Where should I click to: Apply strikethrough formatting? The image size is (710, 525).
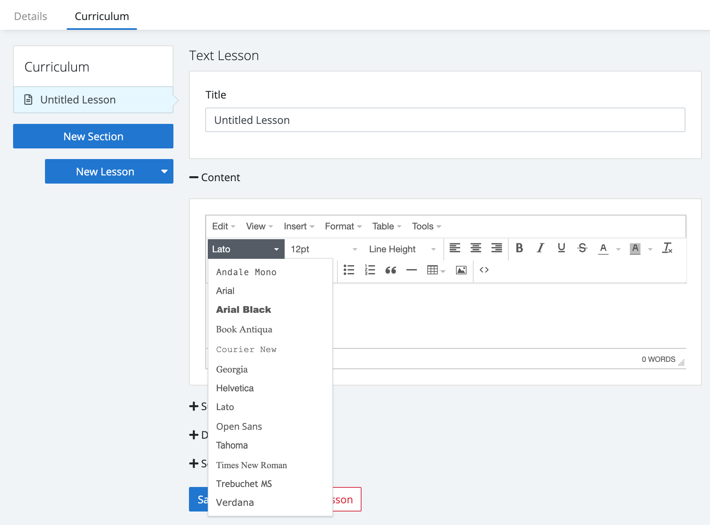point(582,248)
